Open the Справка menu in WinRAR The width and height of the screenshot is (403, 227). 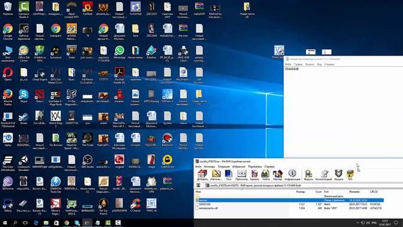coord(270,166)
